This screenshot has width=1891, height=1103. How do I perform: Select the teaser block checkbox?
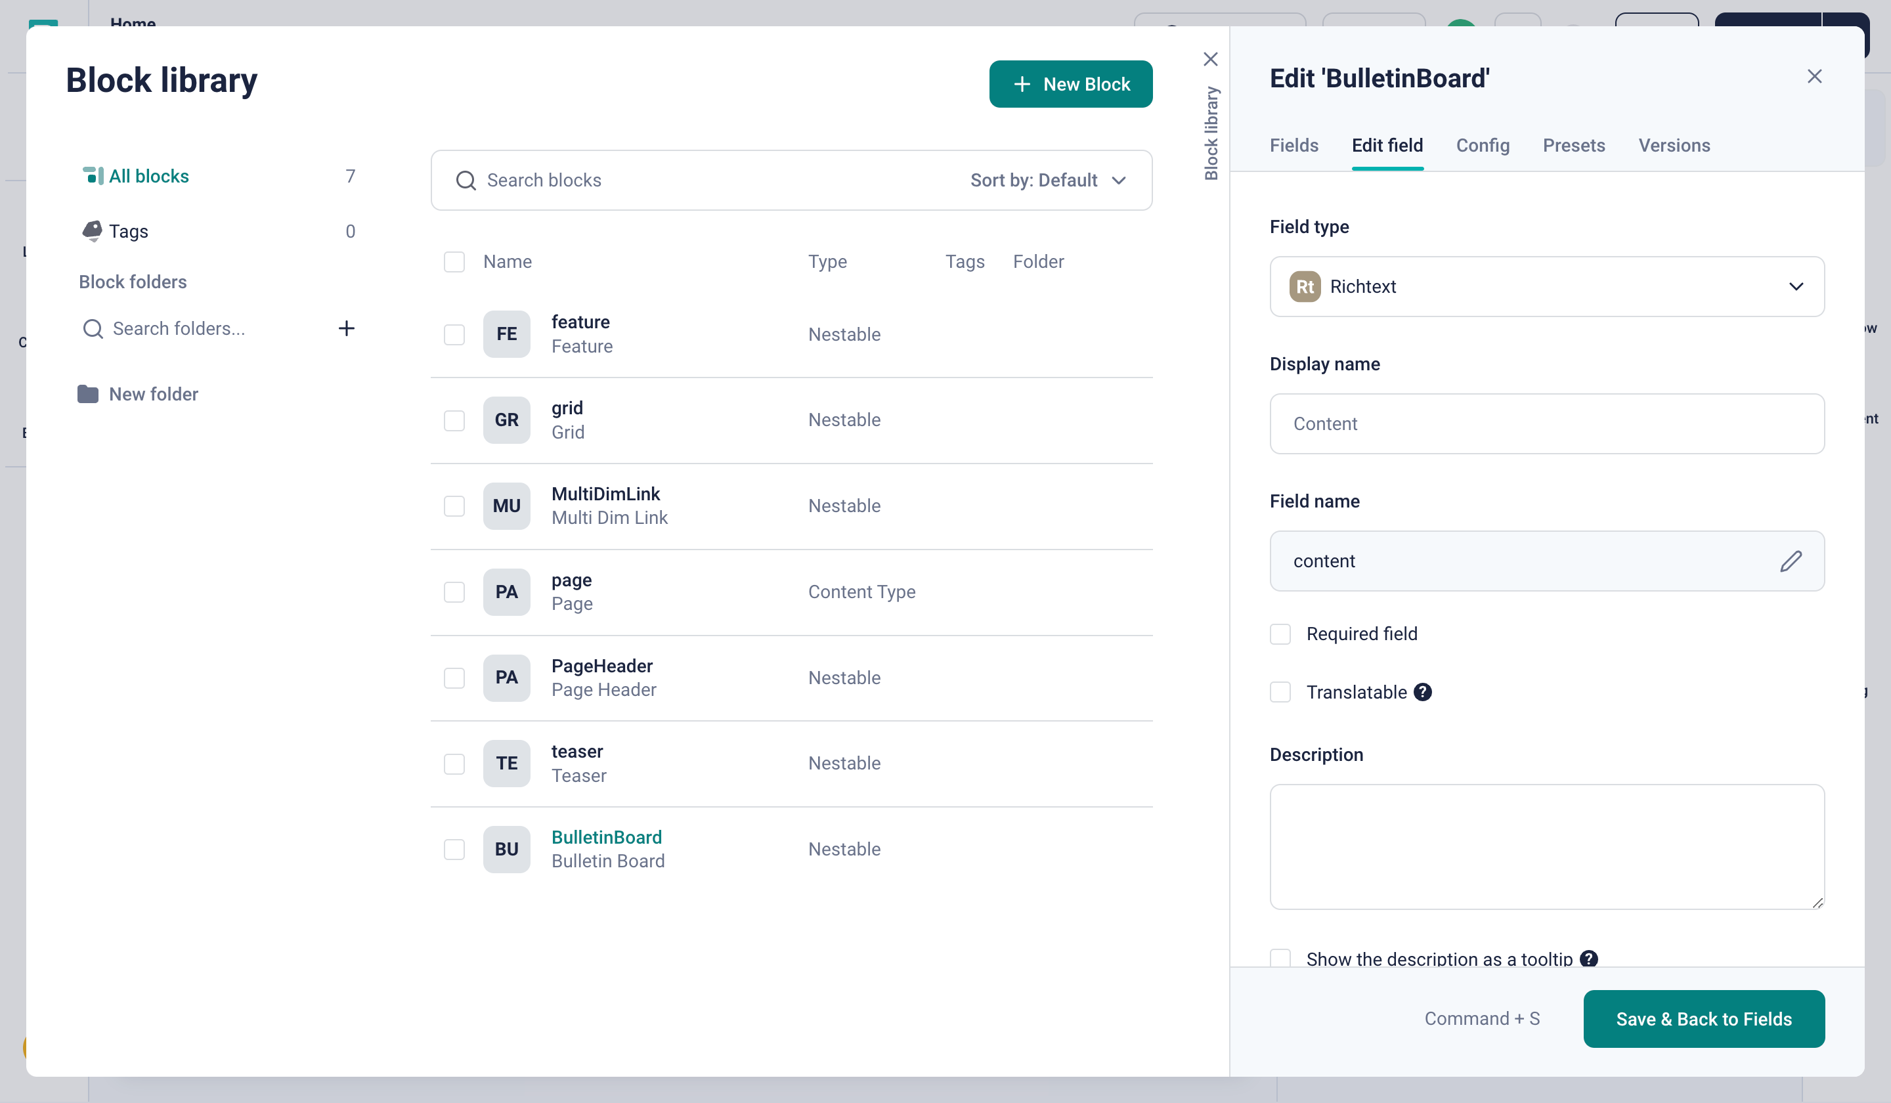click(454, 764)
